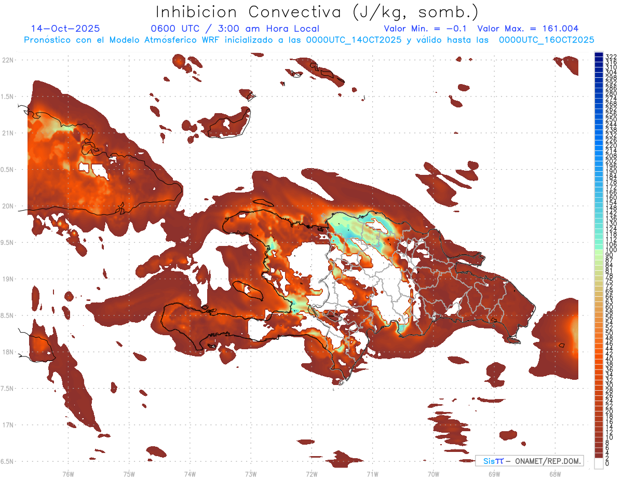Click the 72W longitude axis label

[x=311, y=473]
